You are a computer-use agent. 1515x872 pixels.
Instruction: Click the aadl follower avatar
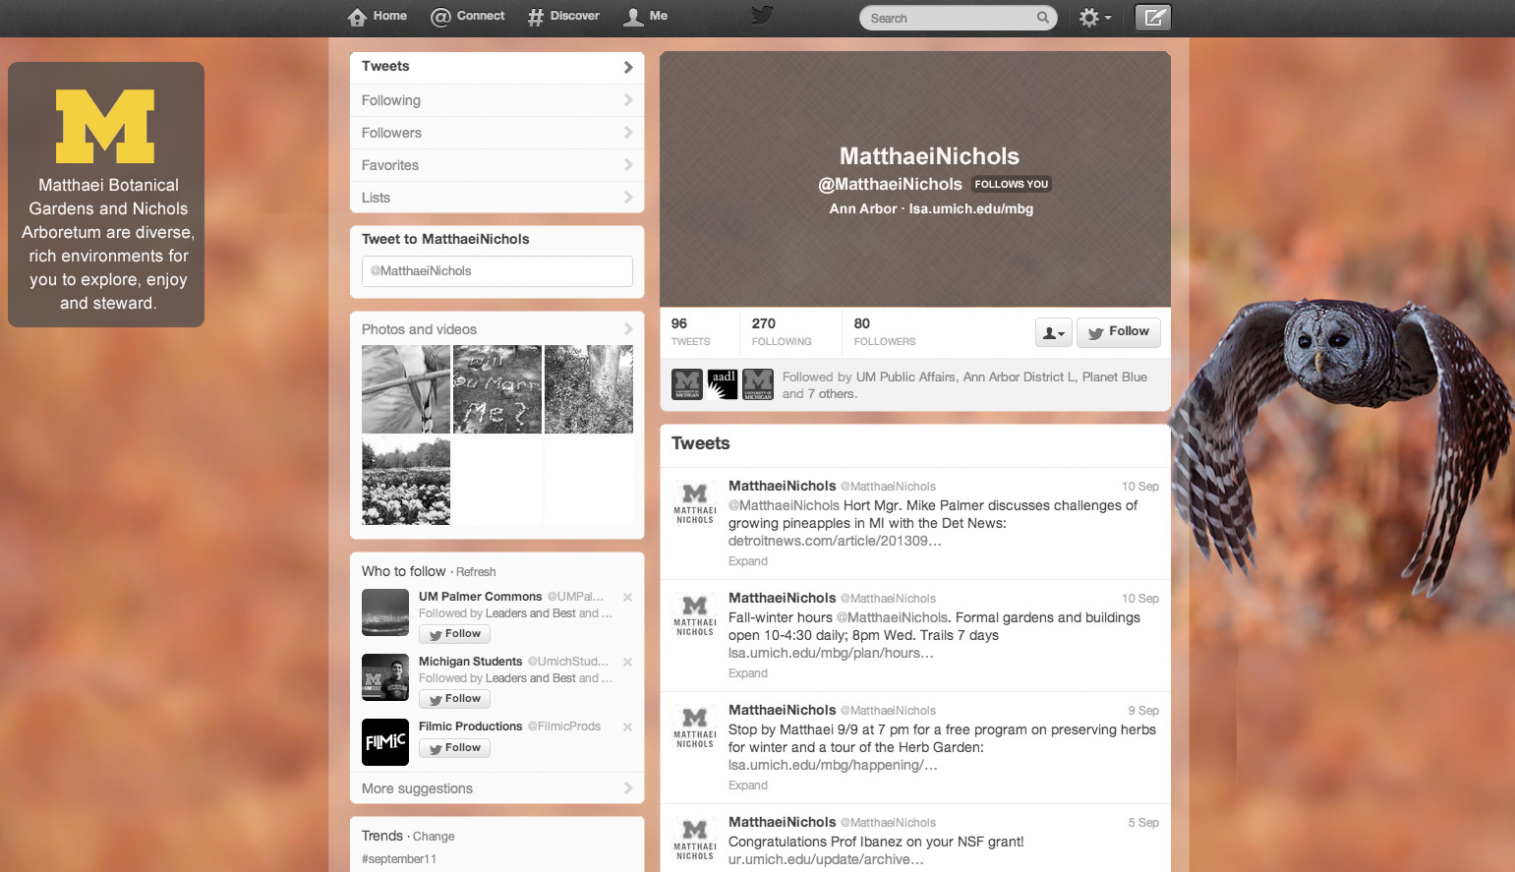click(723, 384)
